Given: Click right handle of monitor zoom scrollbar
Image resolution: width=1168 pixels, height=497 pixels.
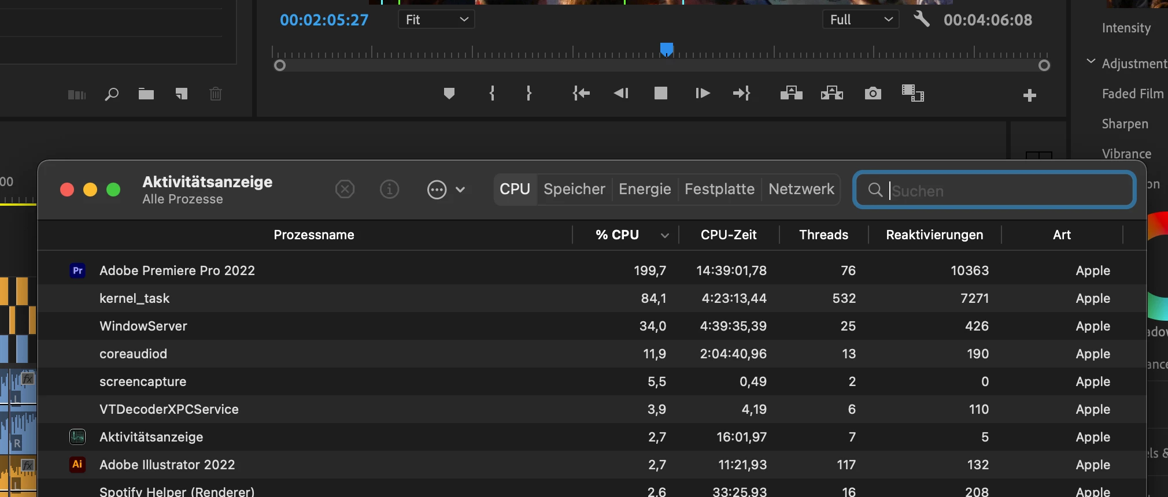Looking at the screenshot, I should [1044, 65].
